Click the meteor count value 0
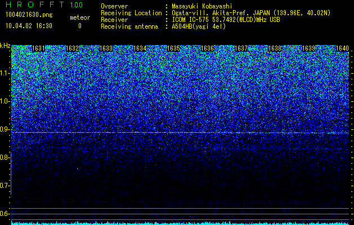 80,26
